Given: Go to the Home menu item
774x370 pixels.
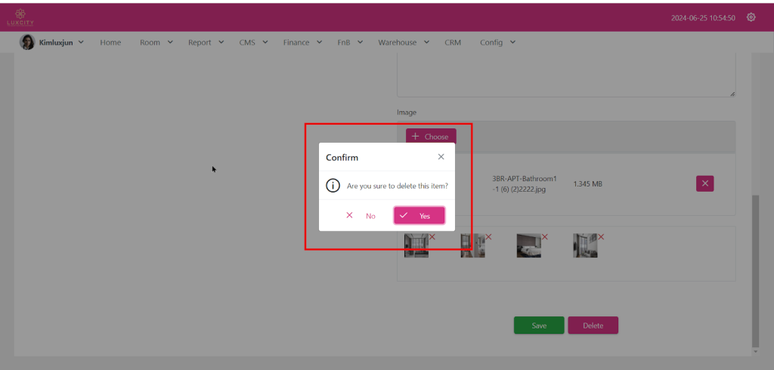Looking at the screenshot, I should (110, 42).
